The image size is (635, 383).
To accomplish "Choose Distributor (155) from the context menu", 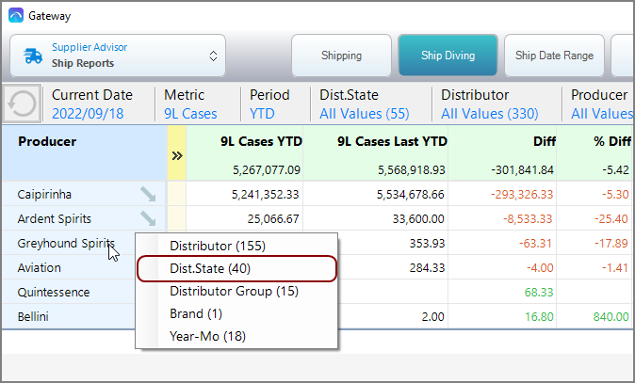I will tap(217, 246).
